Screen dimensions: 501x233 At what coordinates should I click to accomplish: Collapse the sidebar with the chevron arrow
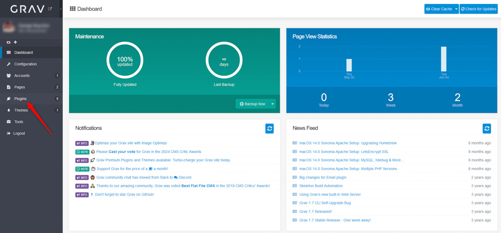pos(61,9)
